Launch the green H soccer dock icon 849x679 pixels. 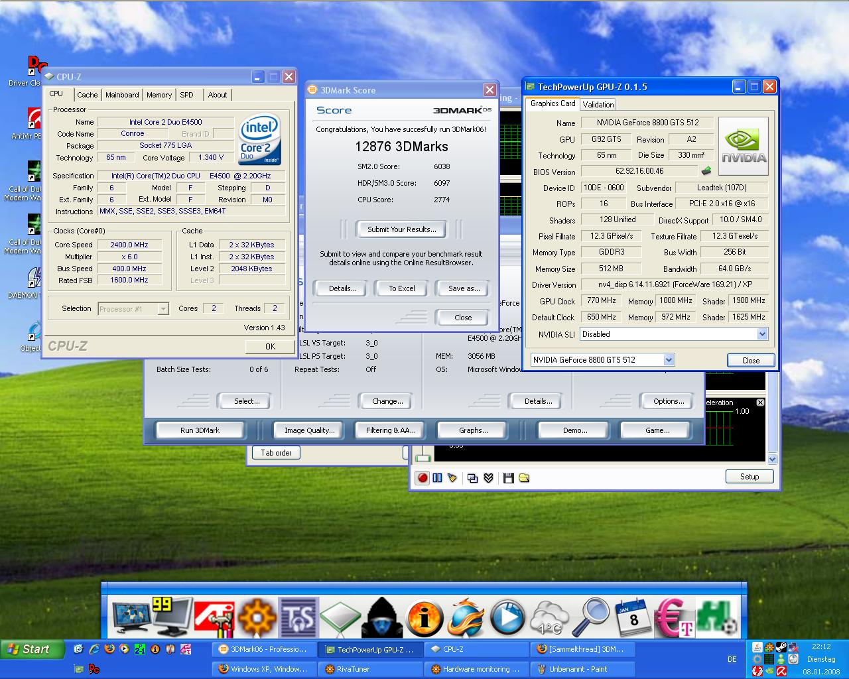pyautogui.click(x=716, y=618)
